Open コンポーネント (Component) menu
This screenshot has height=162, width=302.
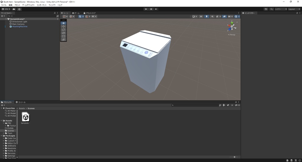pos(42,5)
